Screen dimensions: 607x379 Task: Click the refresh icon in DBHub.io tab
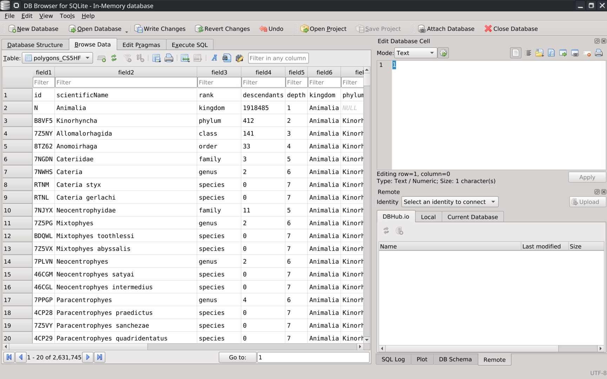click(386, 231)
